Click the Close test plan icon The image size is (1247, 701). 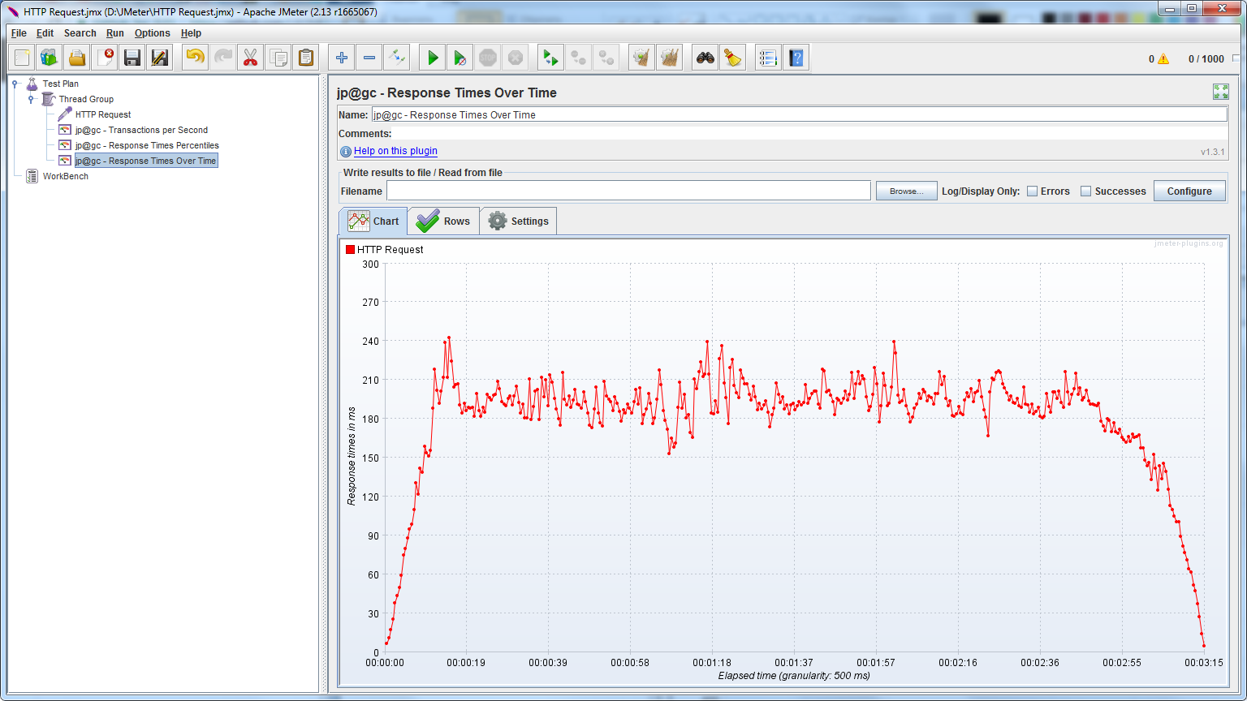click(106, 58)
